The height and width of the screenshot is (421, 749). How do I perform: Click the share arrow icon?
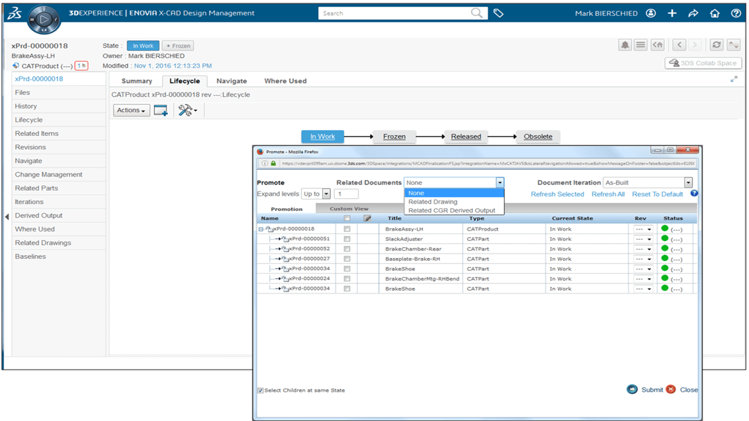click(x=693, y=13)
